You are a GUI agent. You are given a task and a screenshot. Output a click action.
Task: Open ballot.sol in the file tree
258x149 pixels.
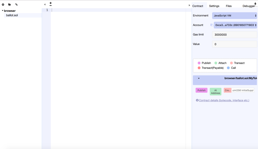point(12,15)
